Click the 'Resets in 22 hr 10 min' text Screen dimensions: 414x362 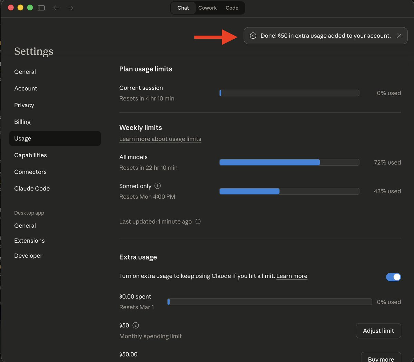[148, 168]
